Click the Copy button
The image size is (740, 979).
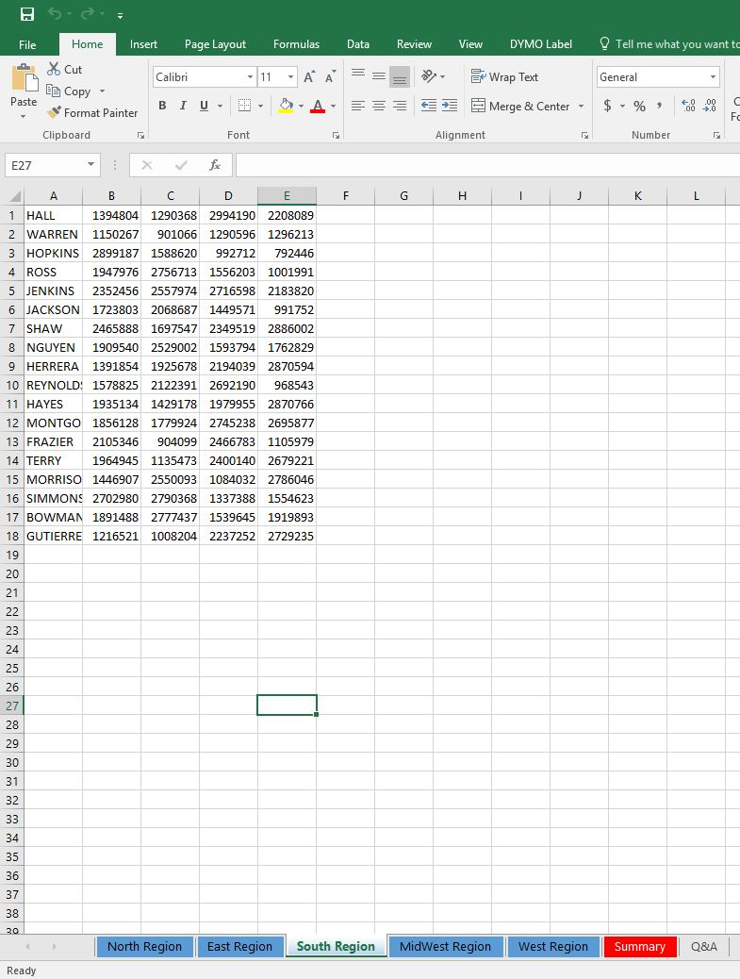pyautogui.click(x=69, y=91)
